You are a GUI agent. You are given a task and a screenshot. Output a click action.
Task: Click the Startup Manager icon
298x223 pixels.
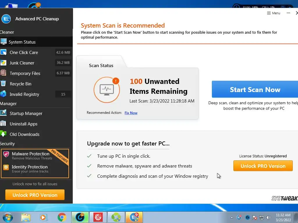tap(3, 113)
